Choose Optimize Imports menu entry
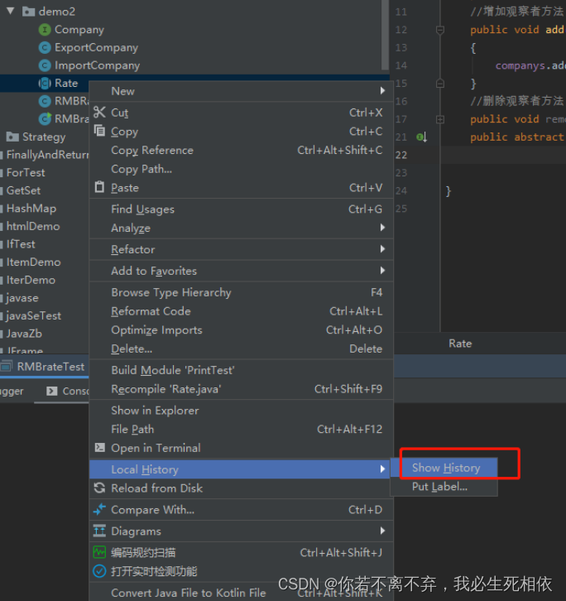This screenshot has width=566, height=601. pos(242,330)
